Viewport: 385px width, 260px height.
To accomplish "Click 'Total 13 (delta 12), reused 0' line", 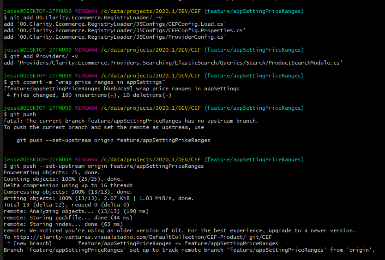I will [x=66, y=205].
